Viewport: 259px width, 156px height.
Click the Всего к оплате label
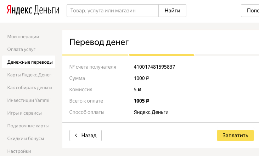coord(86,101)
